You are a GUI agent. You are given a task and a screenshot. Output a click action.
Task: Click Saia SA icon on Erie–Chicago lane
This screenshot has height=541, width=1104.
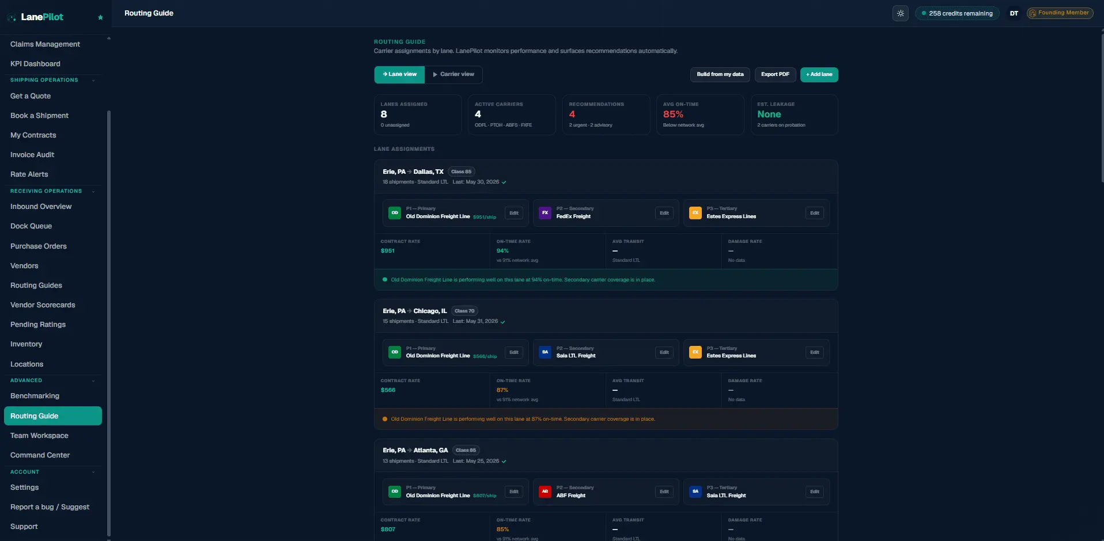545,352
